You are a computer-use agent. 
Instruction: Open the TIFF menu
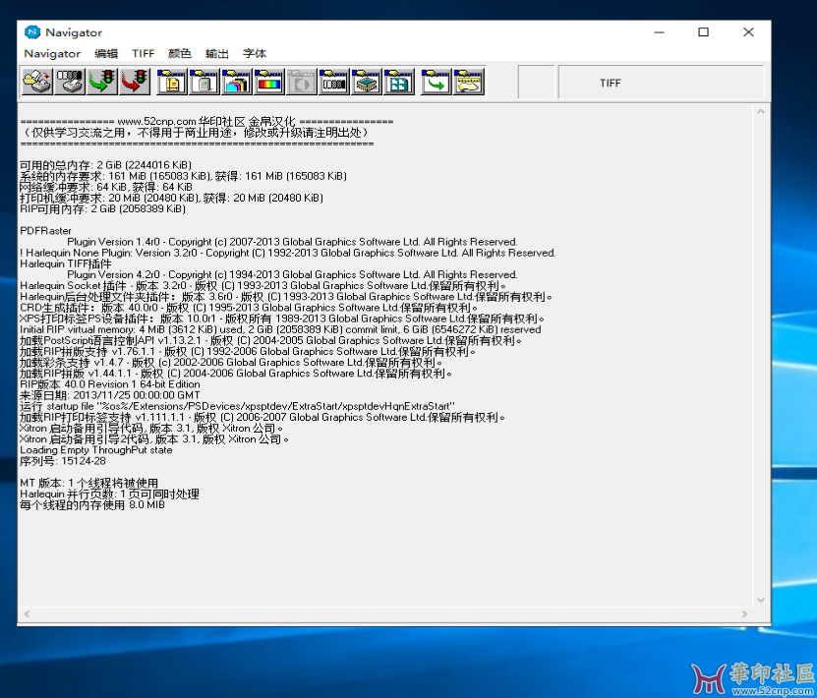coord(143,54)
